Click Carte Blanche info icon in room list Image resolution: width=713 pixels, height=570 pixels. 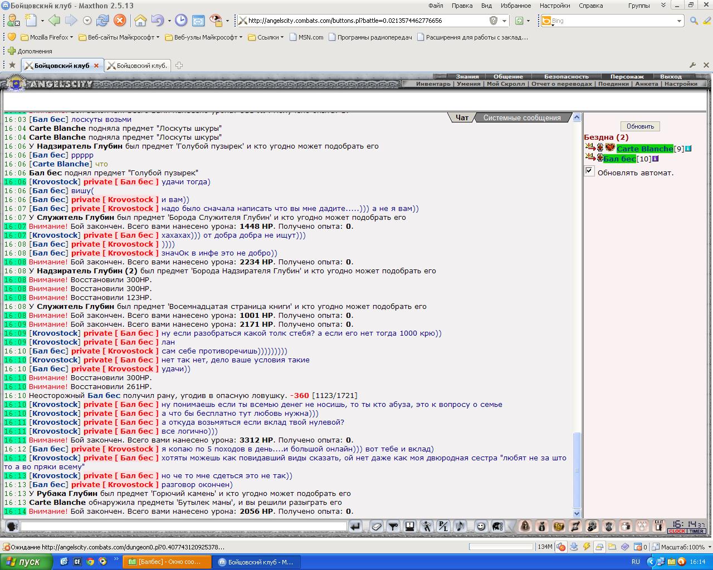pos(688,149)
